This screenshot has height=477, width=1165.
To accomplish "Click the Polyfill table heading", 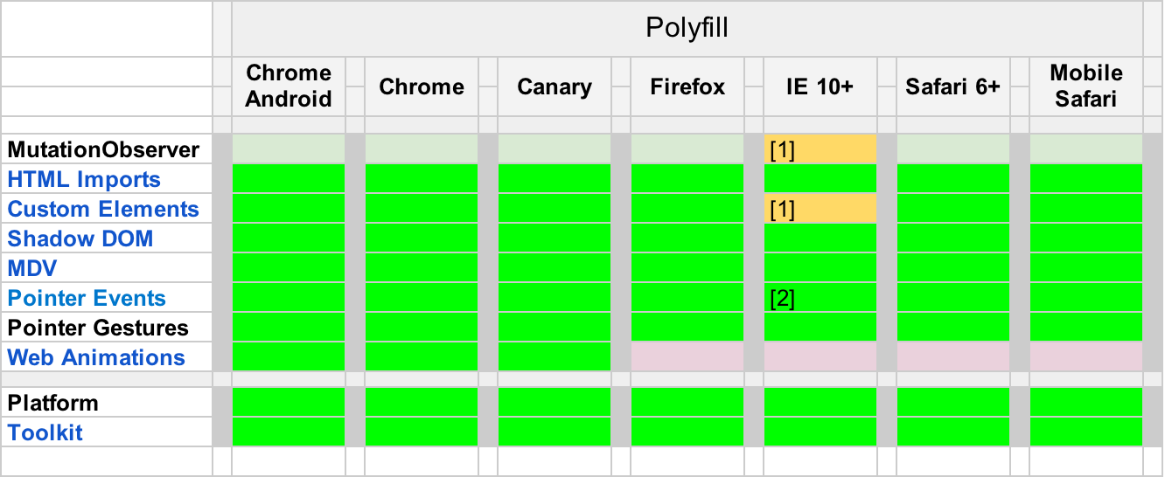I will [687, 29].
